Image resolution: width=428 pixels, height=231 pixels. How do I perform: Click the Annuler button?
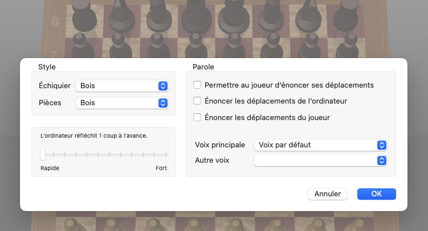point(328,194)
